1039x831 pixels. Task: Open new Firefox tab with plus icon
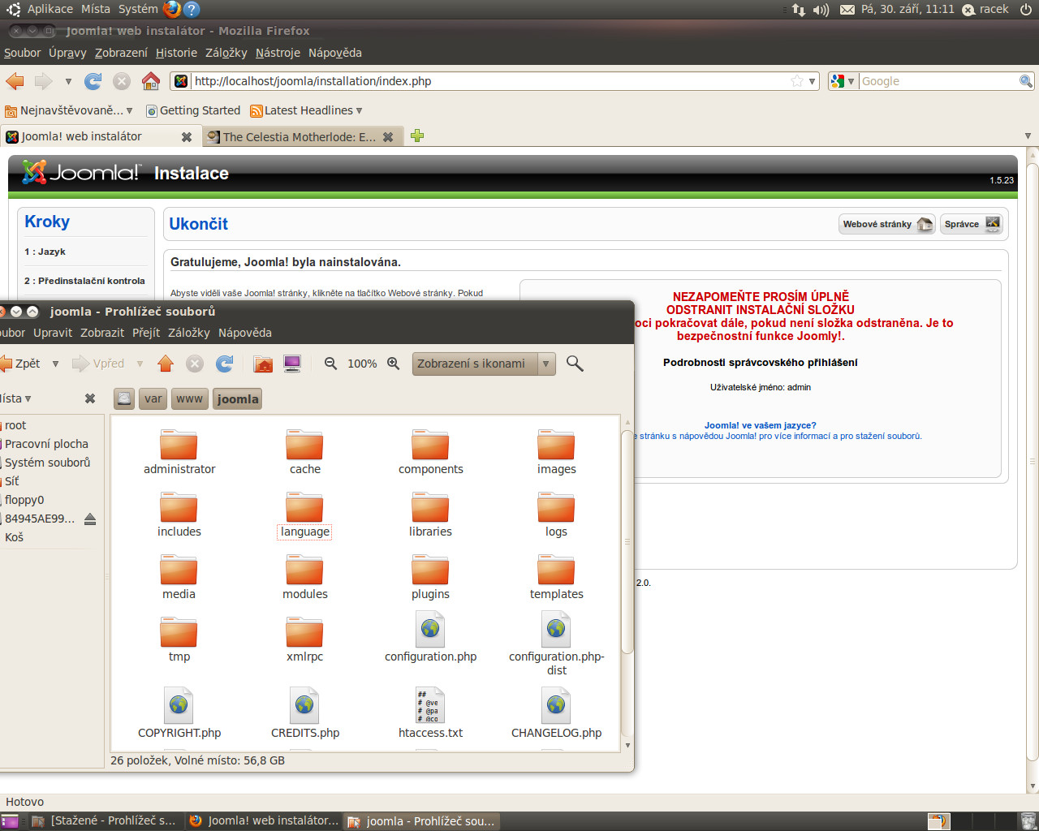417,136
